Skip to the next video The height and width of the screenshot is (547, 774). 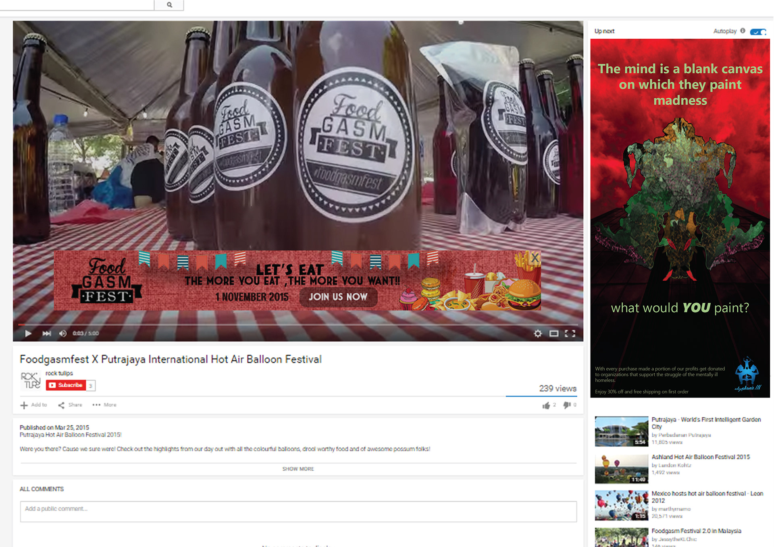point(47,334)
